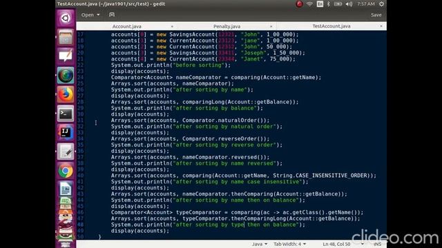Open the battery status indicator
Viewport: 442px width, 248px height.
coord(338,4)
